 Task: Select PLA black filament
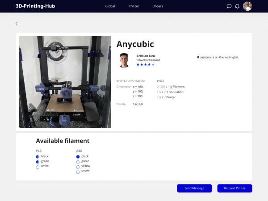click(x=38, y=157)
